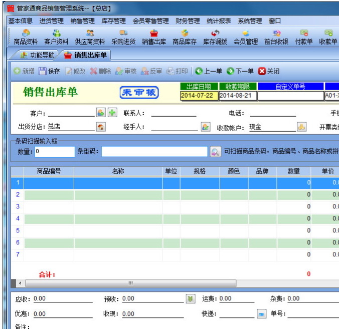Close the form with 关闭
The width and height of the screenshot is (339, 329).
(x=269, y=71)
